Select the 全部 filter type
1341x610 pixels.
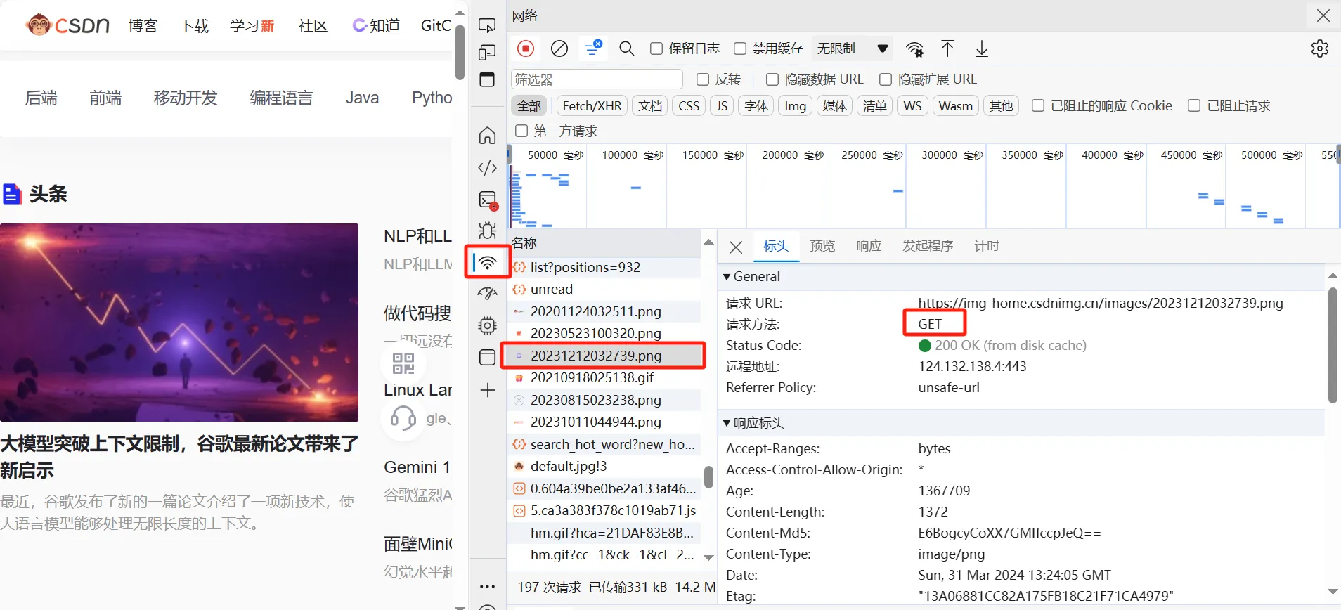tap(529, 105)
